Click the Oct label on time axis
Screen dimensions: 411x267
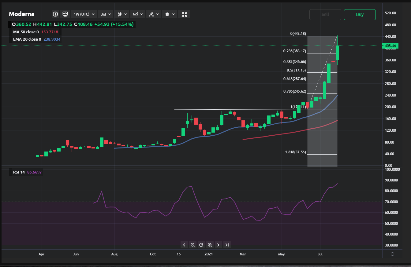[x=153, y=254]
